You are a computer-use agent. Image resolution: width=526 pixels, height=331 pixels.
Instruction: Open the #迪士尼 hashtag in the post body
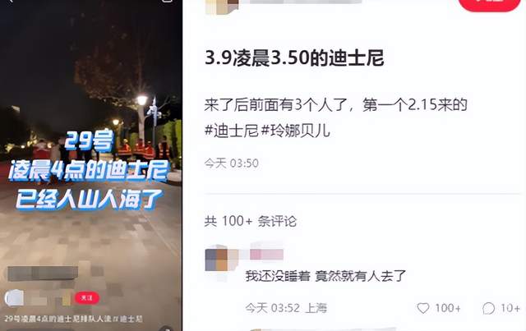232,131
